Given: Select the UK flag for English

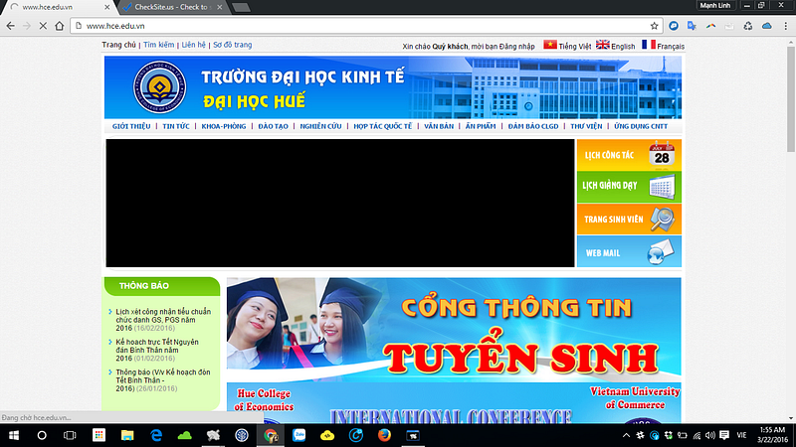Looking at the screenshot, I should click(x=603, y=45).
